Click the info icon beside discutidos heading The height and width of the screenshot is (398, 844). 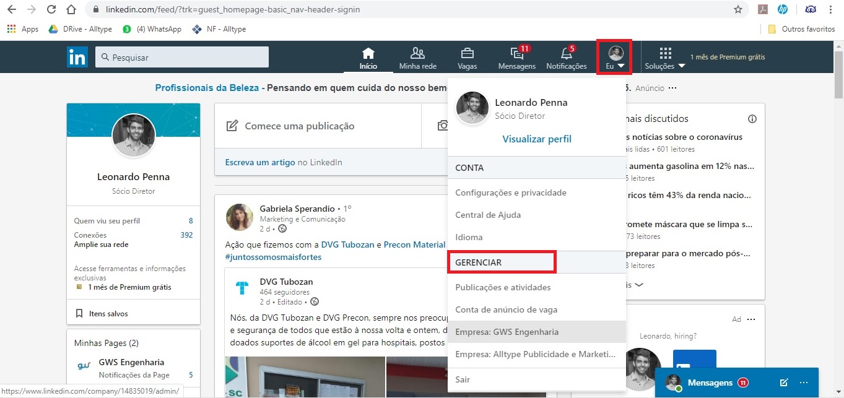[752, 119]
